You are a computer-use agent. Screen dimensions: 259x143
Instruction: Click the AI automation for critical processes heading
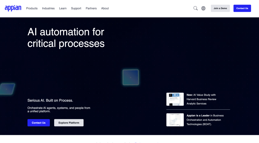66,38
